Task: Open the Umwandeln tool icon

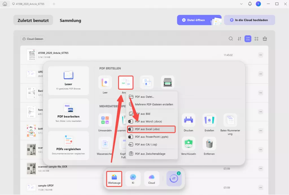Action: (x=105, y=120)
